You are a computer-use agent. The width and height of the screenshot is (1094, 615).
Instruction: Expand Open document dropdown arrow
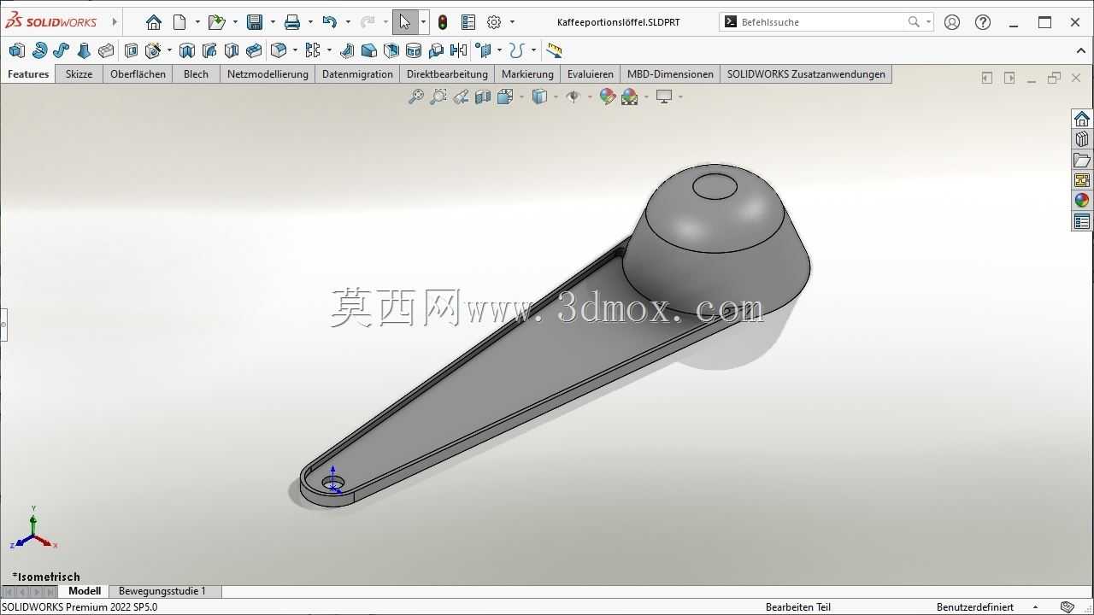tap(235, 22)
